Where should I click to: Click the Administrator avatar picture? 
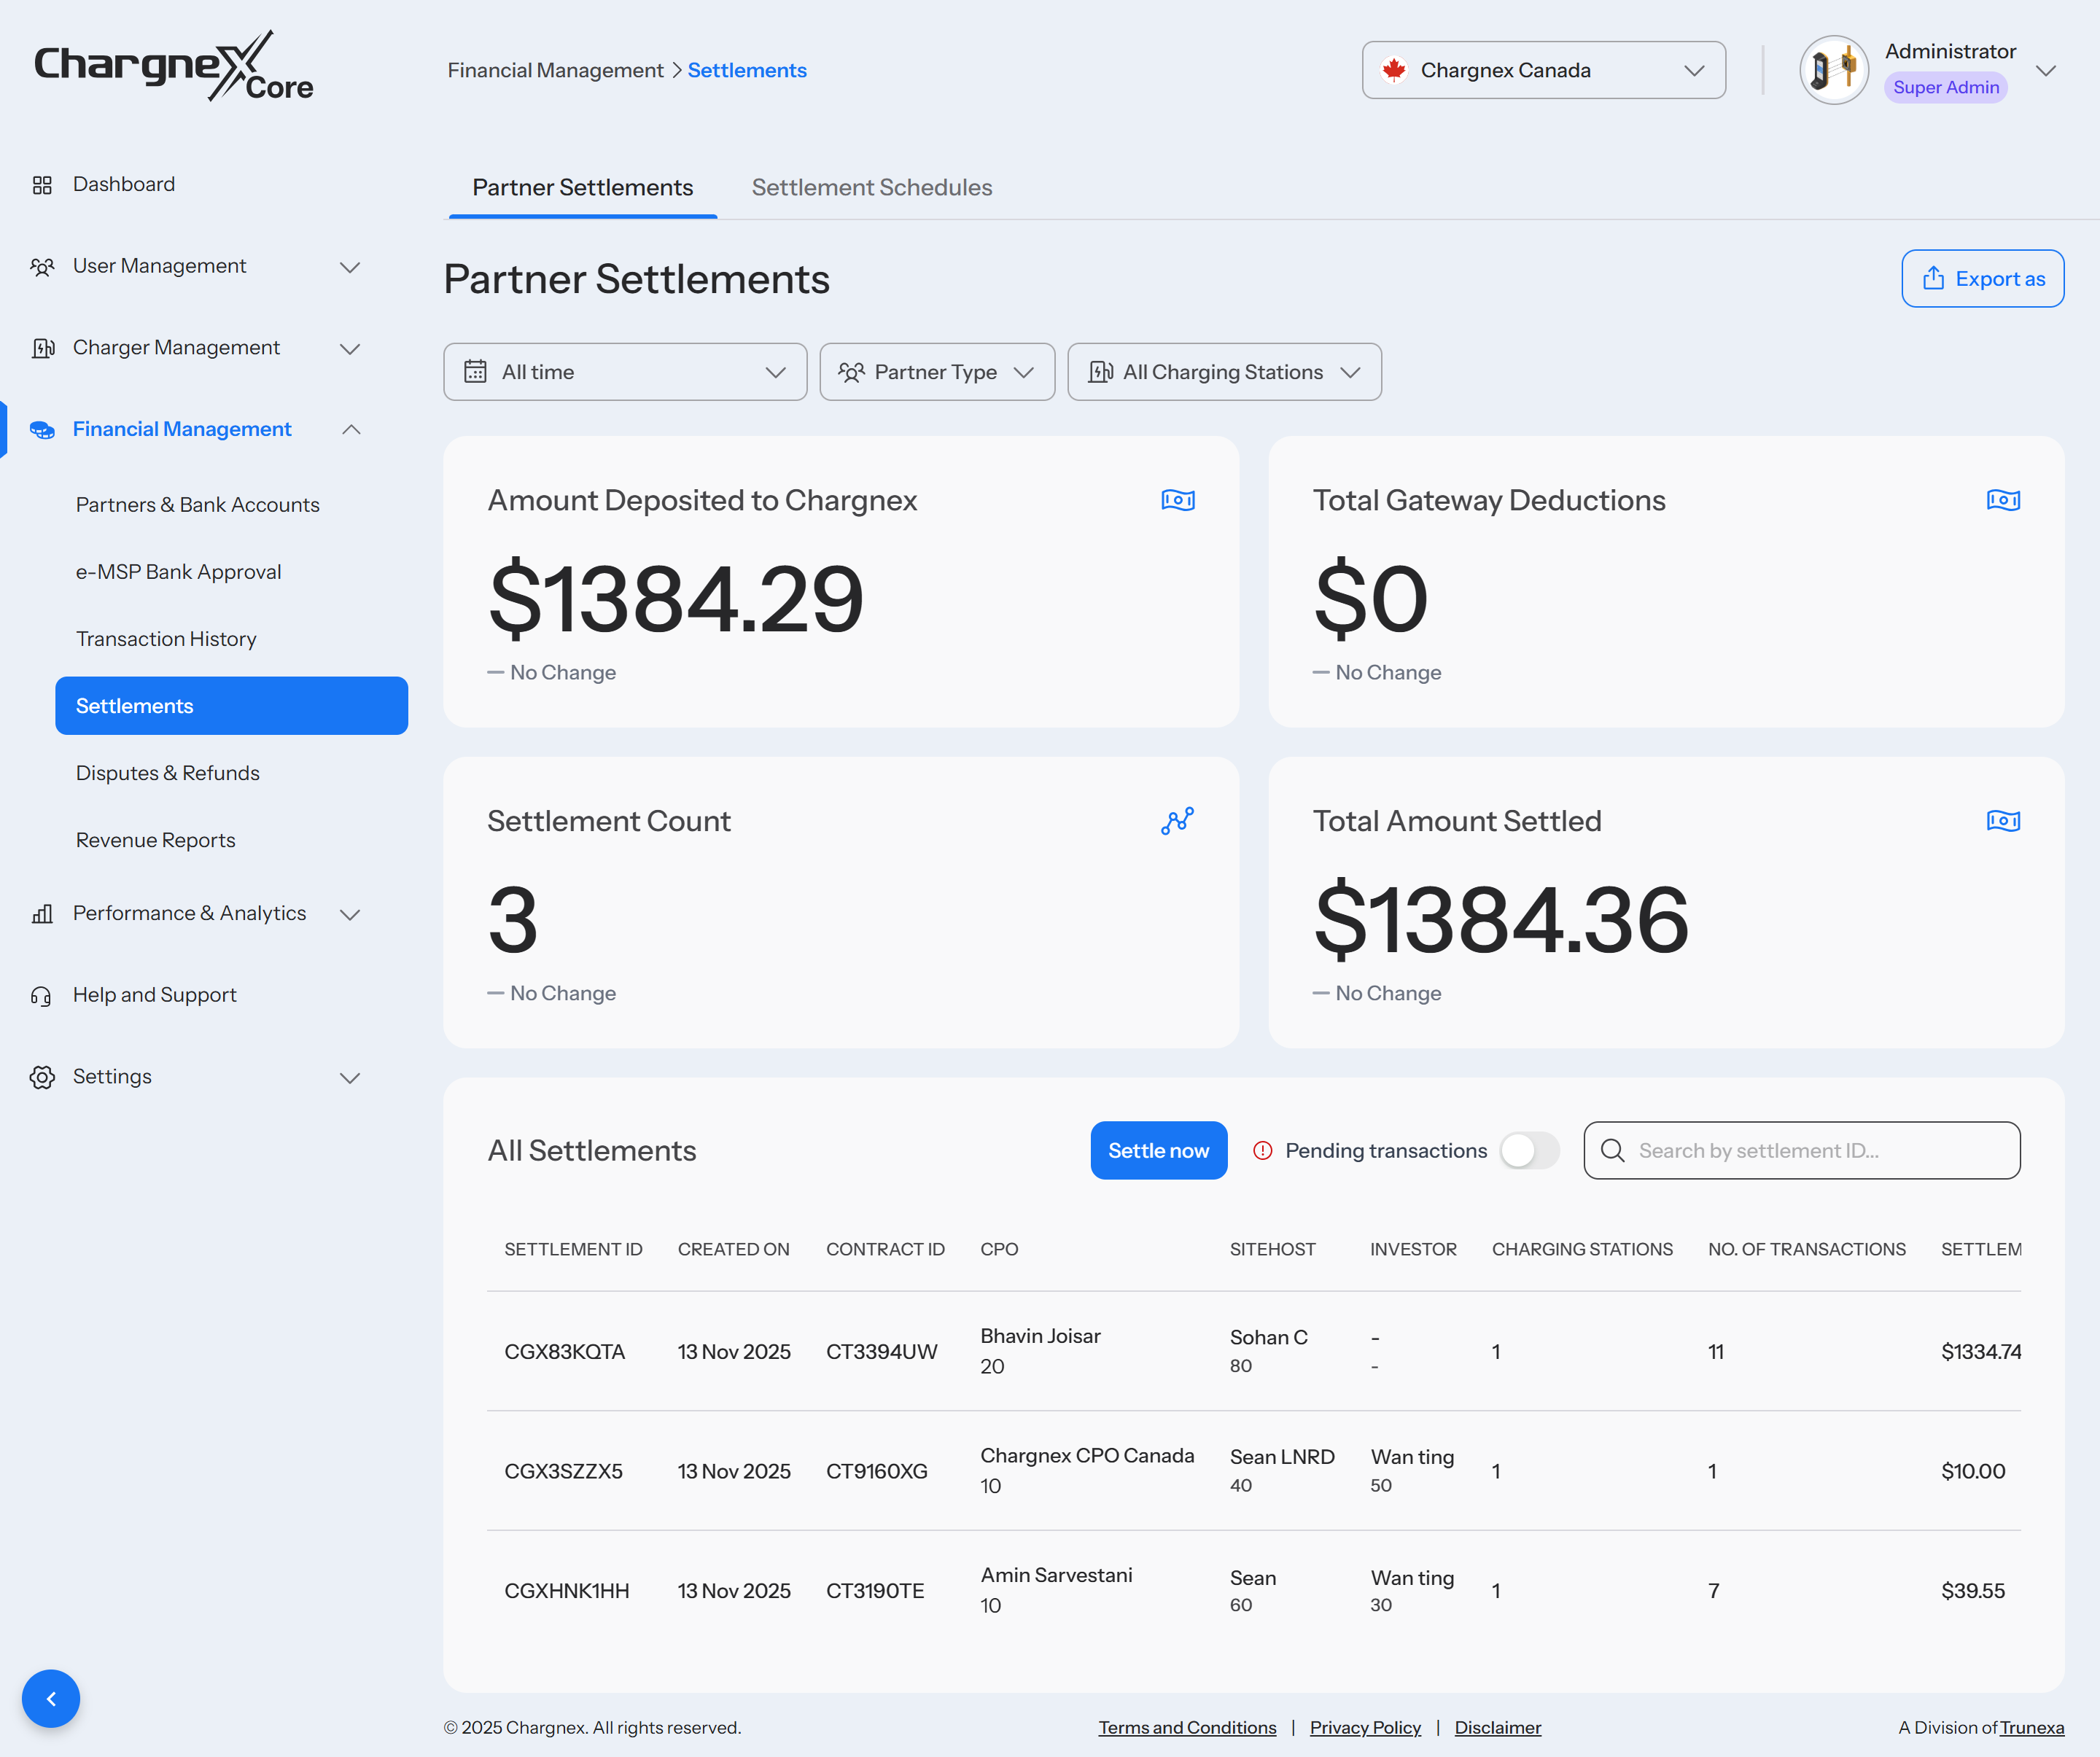point(1833,71)
